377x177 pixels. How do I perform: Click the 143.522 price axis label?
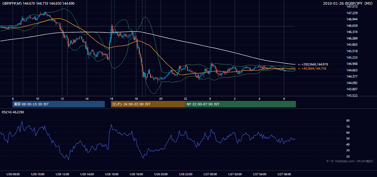tap(352, 96)
